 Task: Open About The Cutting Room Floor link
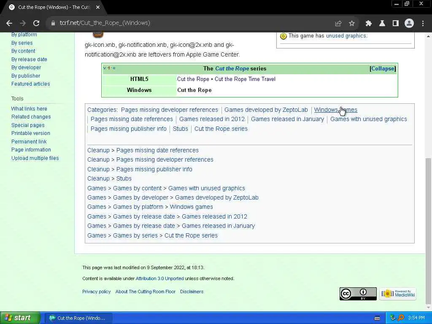[146, 292]
